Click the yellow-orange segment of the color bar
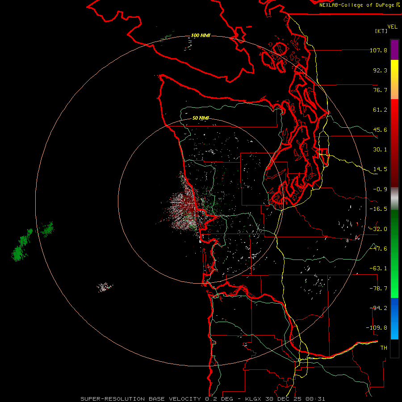The height and width of the screenshot is (402, 402). (394, 80)
